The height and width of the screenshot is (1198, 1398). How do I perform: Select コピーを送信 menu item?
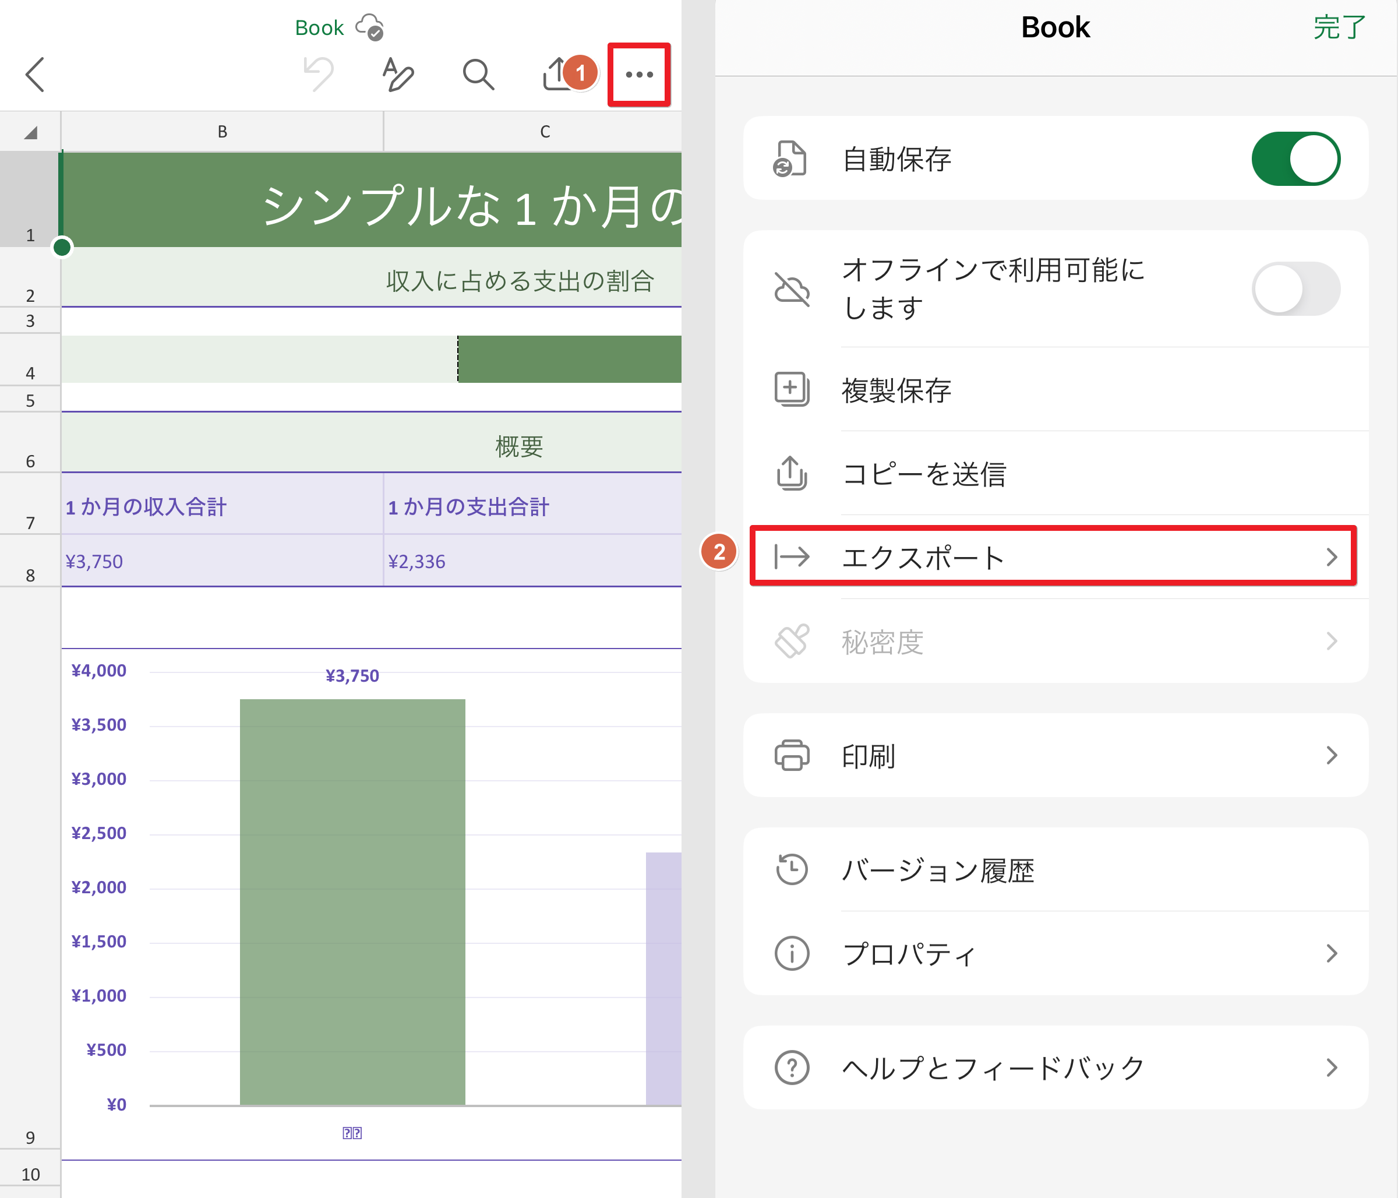point(1056,473)
